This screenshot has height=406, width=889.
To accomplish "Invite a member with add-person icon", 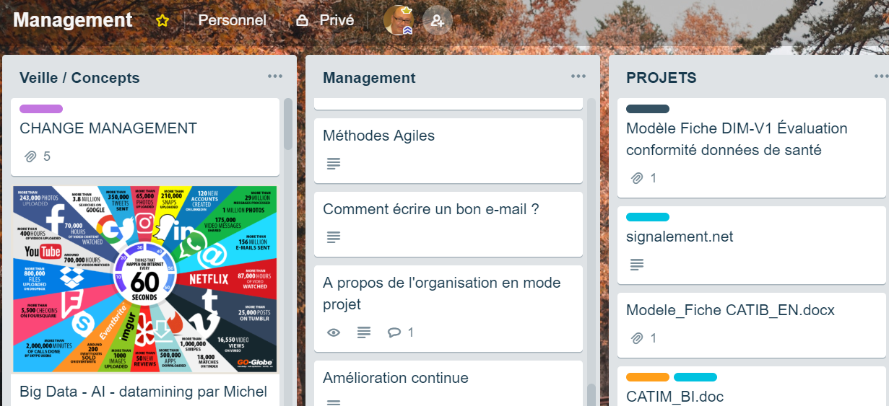I will [x=437, y=21].
